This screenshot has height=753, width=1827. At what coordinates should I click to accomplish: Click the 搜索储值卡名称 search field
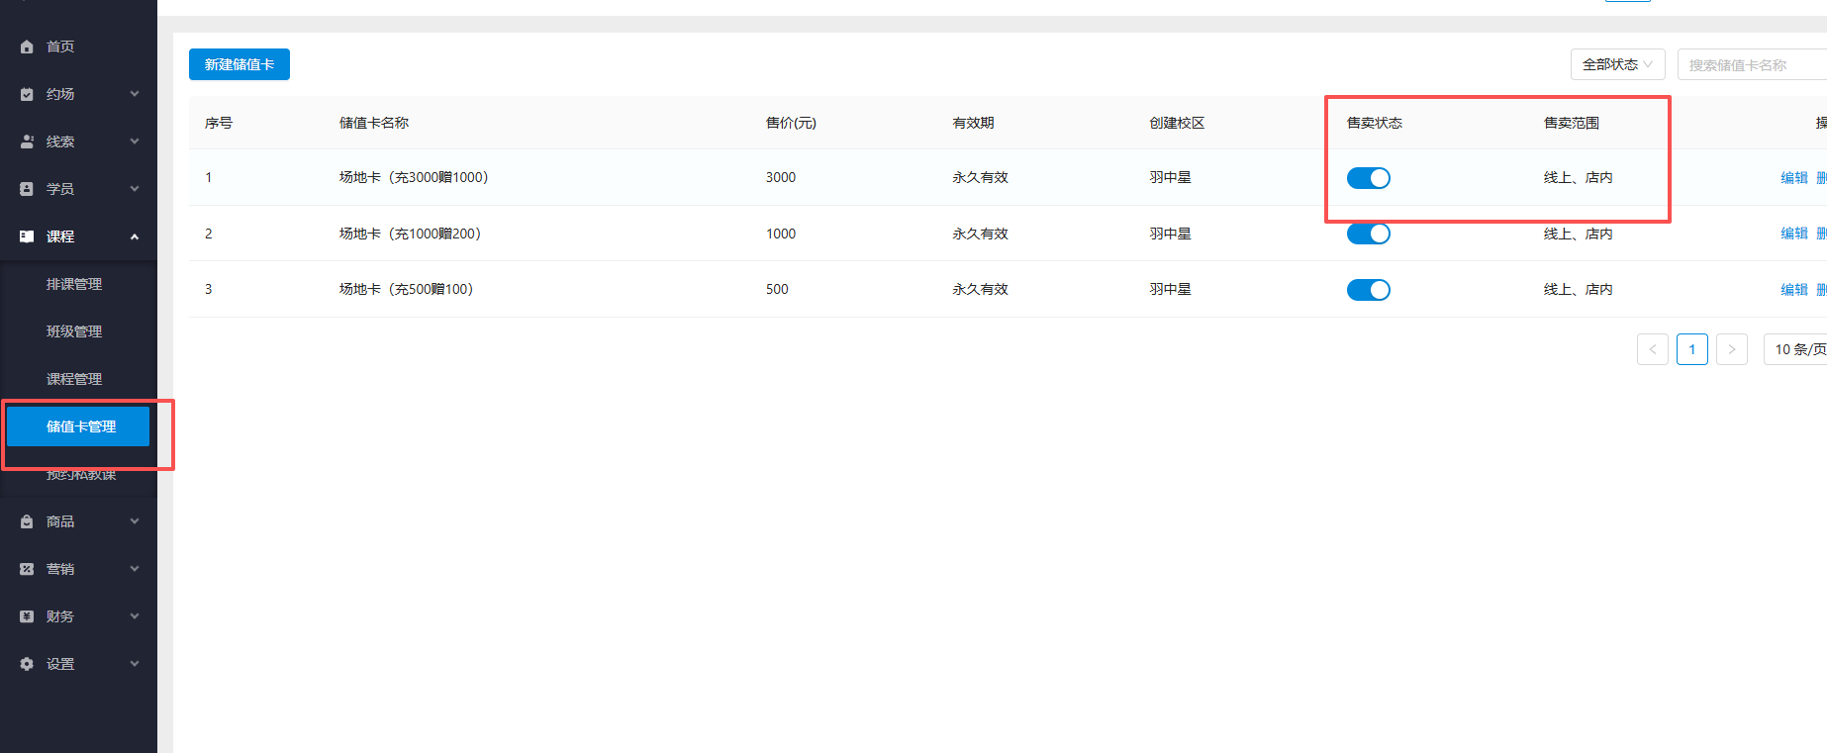click(1750, 65)
